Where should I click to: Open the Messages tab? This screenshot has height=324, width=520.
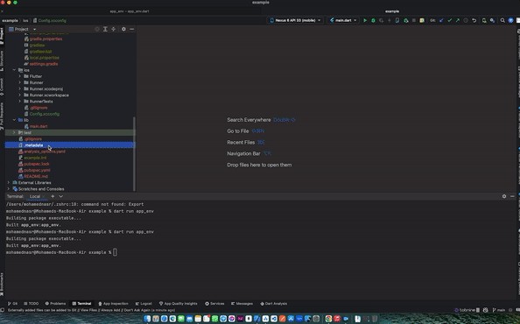pyautogui.click(x=242, y=304)
